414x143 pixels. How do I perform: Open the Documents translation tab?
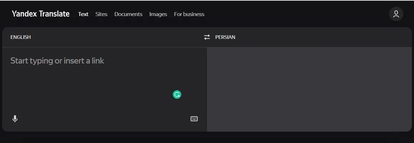tap(128, 14)
